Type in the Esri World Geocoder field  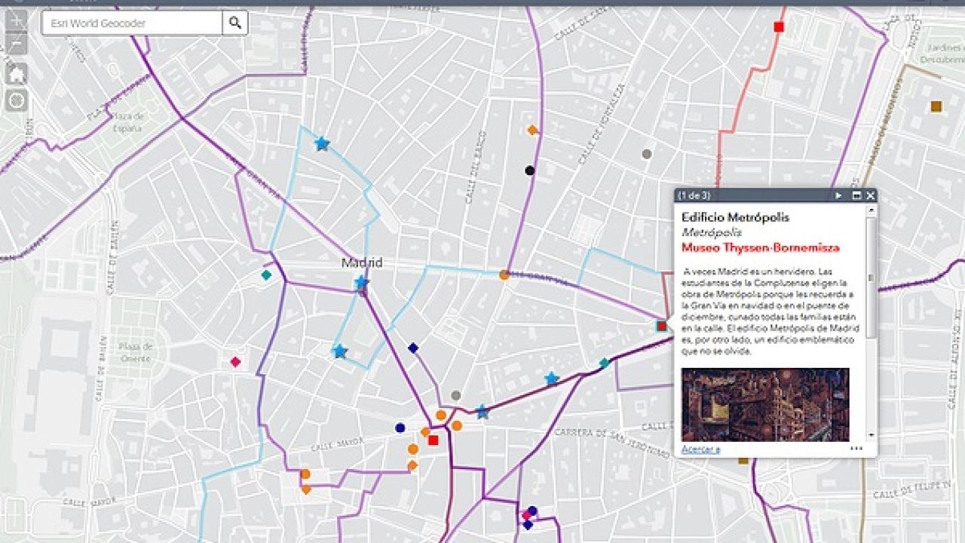tap(132, 23)
